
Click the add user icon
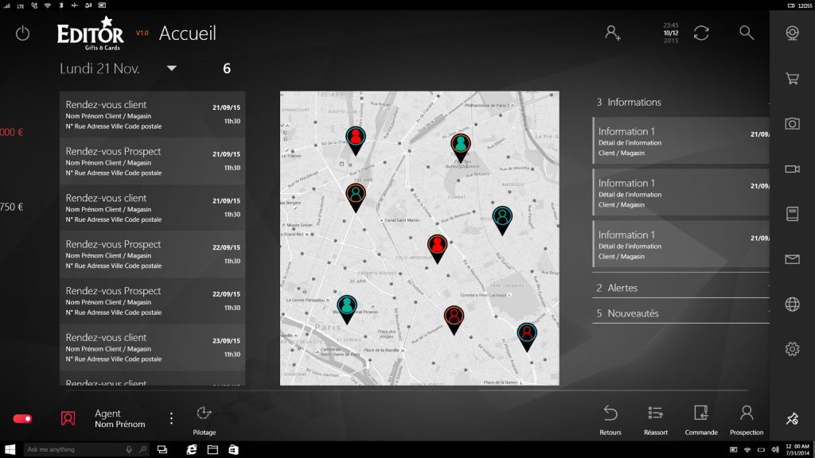(612, 33)
